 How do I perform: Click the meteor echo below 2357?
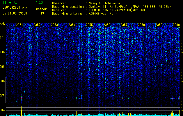click(x=122, y=98)
